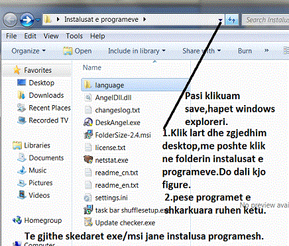Expand the arrow before Instalusat e programeve
289x246 pixels.
pos(58,19)
